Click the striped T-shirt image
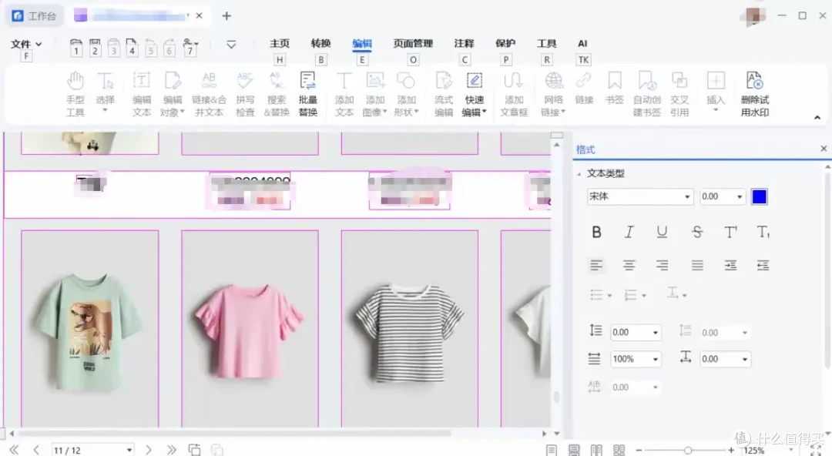This screenshot has height=456, width=832. tap(410, 329)
